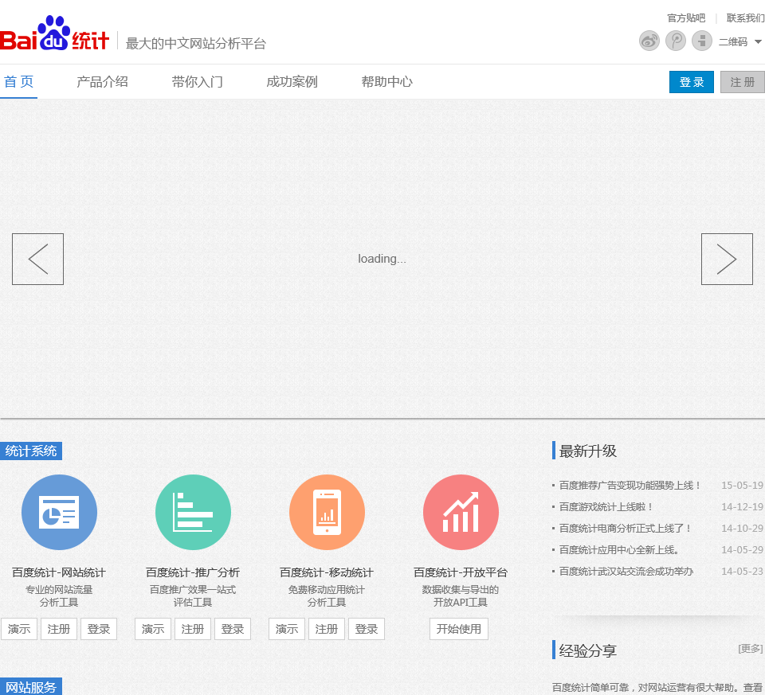765x695 pixels.
Task: Click the tagline 最大的中文网站分析平台
Action: point(196,43)
